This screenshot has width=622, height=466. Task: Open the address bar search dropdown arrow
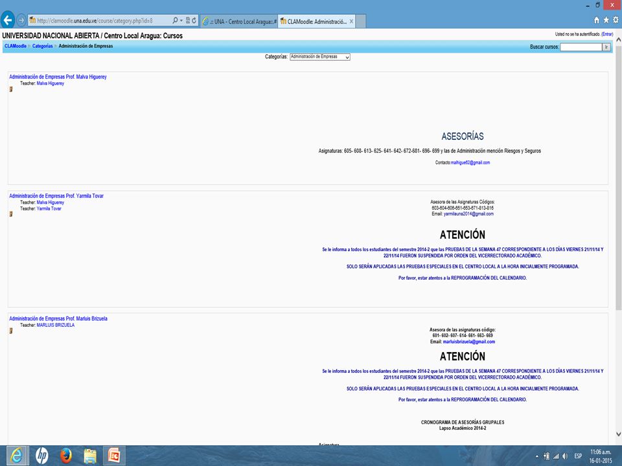coord(181,20)
